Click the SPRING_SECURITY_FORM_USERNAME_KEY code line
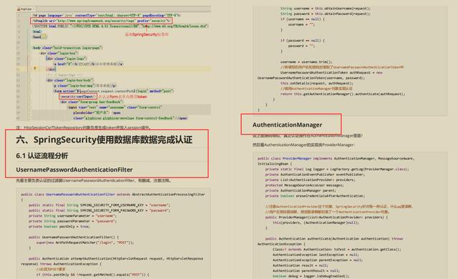Image resolution: width=458 pixels, height=279 pixels. [99, 205]
